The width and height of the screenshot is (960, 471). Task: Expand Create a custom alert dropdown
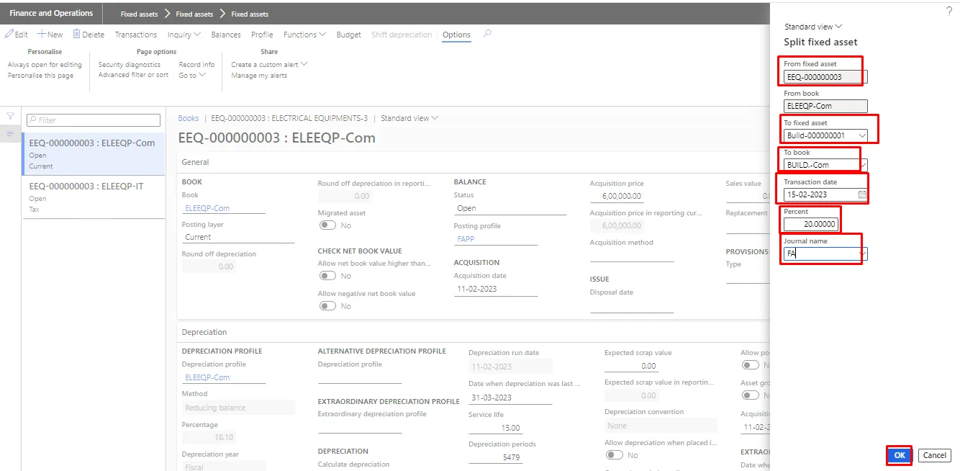tap(269, 64)
